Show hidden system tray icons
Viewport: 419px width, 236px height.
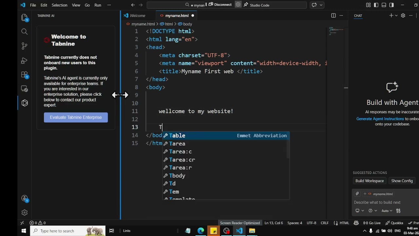tap(364, 231)
